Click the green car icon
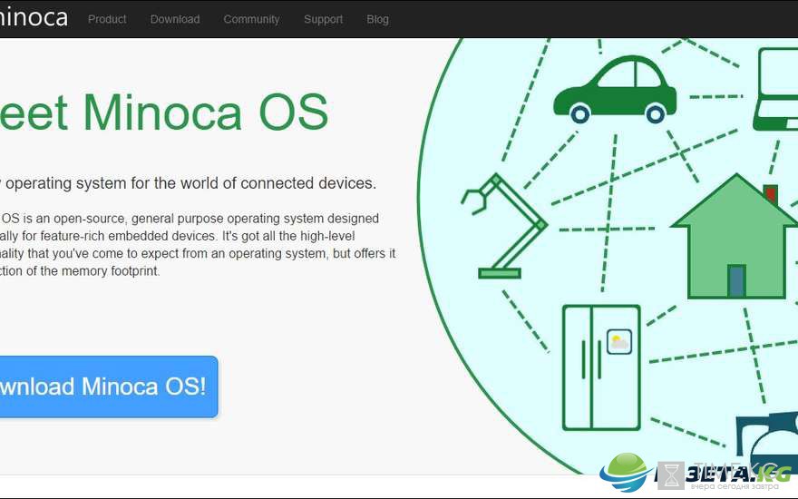This screenshot has width=798, height=499. 615,90
